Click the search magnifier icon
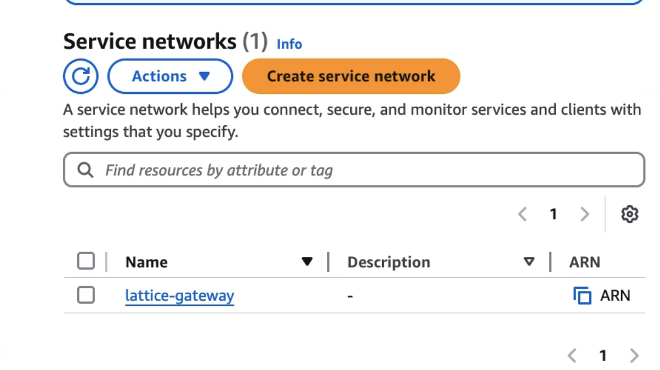Viewport: 660px width, 370px height. [85, 170]
